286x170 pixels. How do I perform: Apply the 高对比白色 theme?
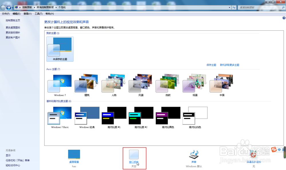pyautogui.click(x=195, y=118)
